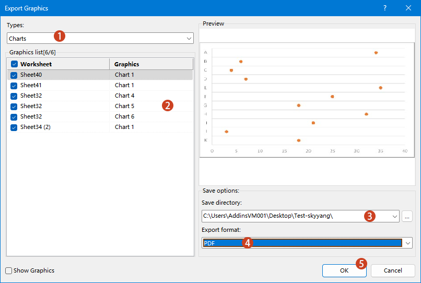Screen dimensions: 421x283
Task: Uncheck the Sheet41 row checkbox
Action: point(14,85)
